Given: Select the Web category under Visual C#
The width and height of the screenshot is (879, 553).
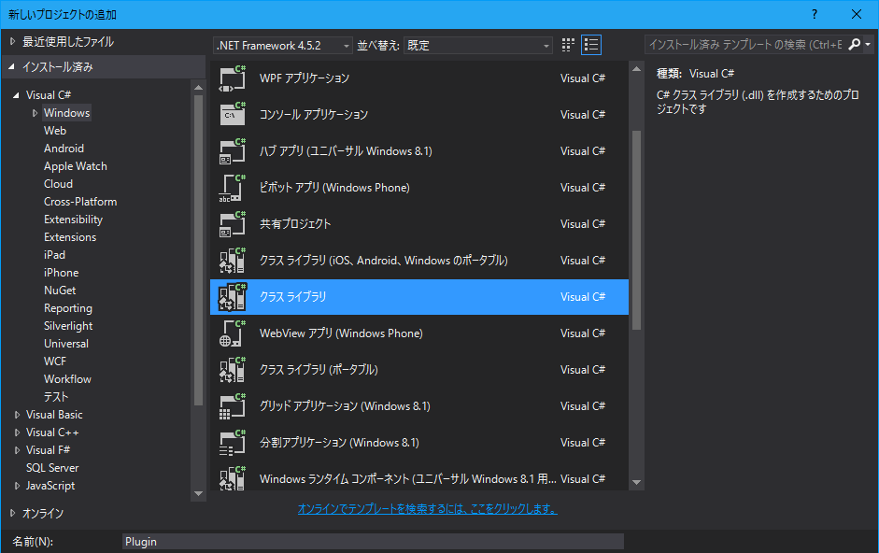Looking at the screenshot, I should [x=54, y=130].
